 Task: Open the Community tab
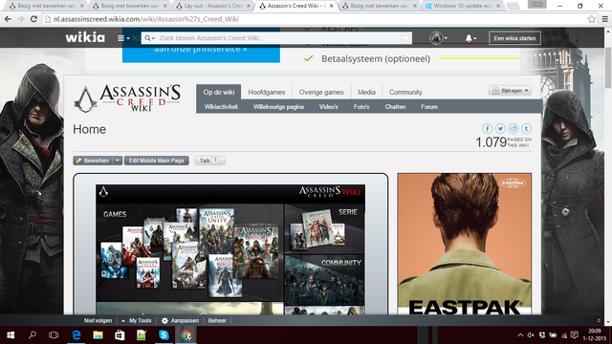(x=405, y=92)
